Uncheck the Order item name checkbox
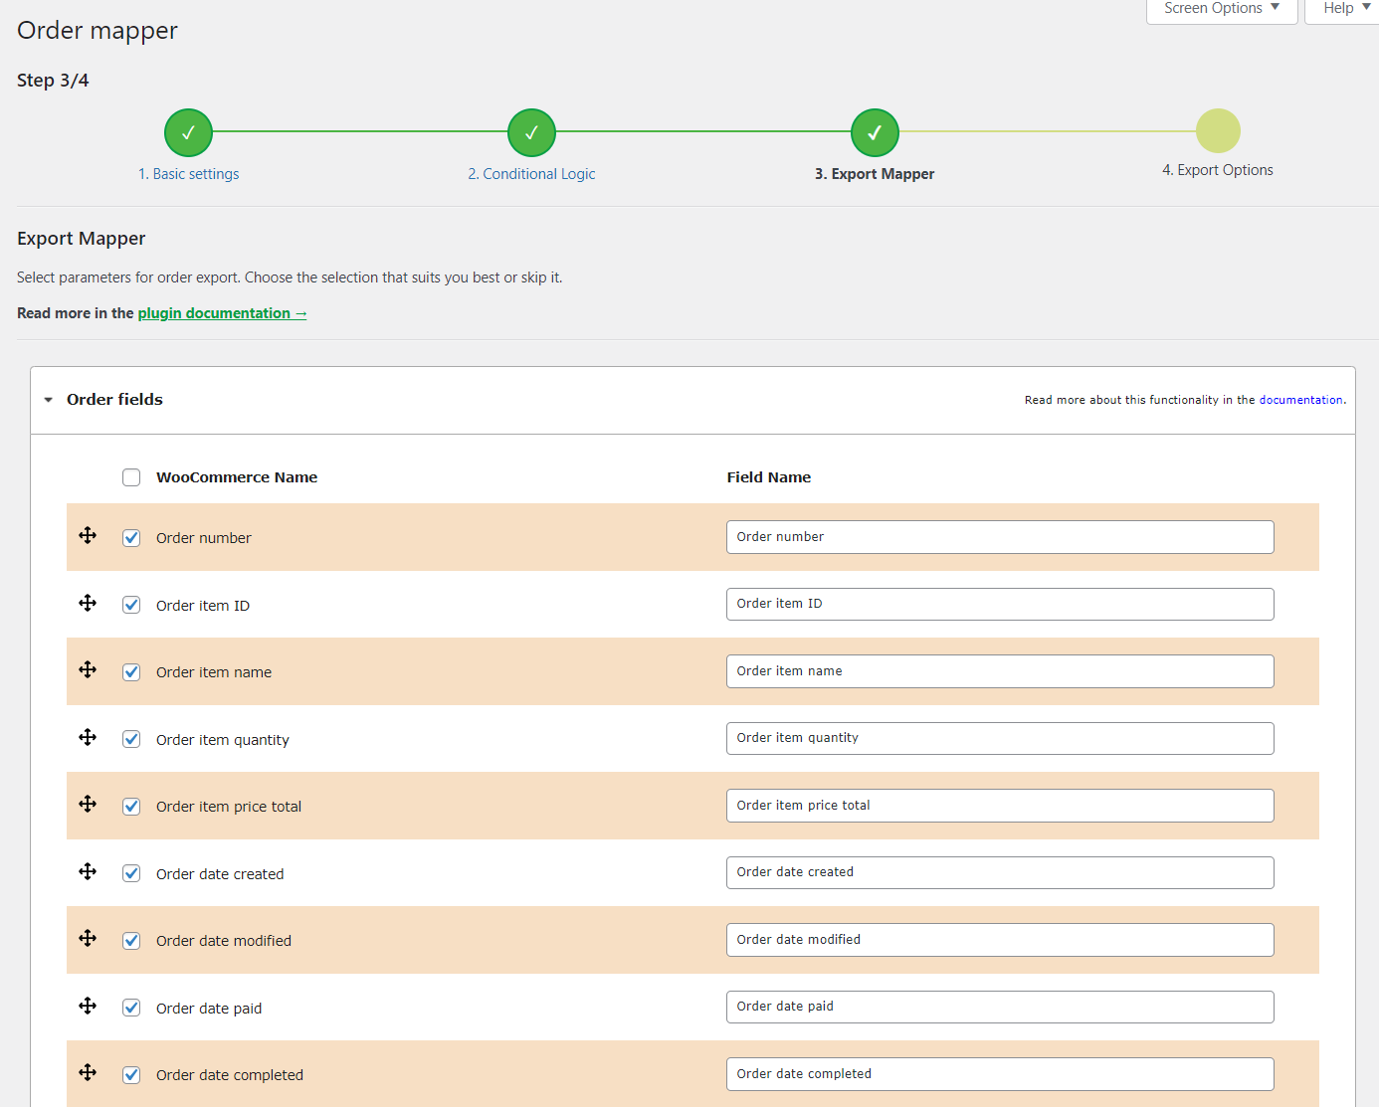The image size is (1379, 1107). click(x=131, y=672)
